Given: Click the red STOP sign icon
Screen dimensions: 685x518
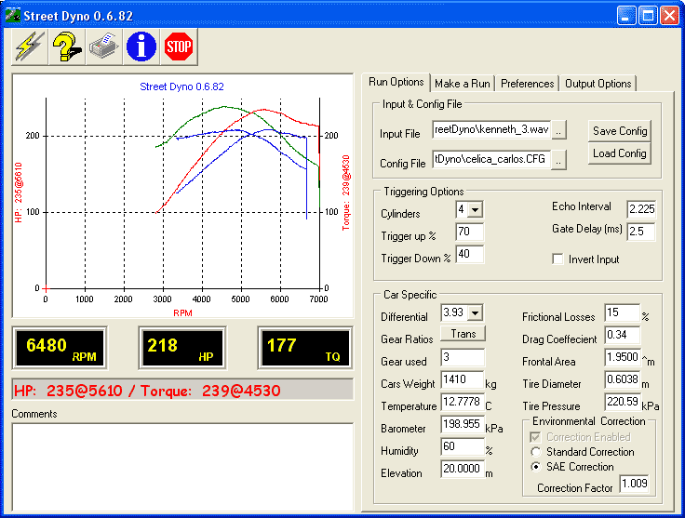Looking at the screenshot, I should (179, 46).
